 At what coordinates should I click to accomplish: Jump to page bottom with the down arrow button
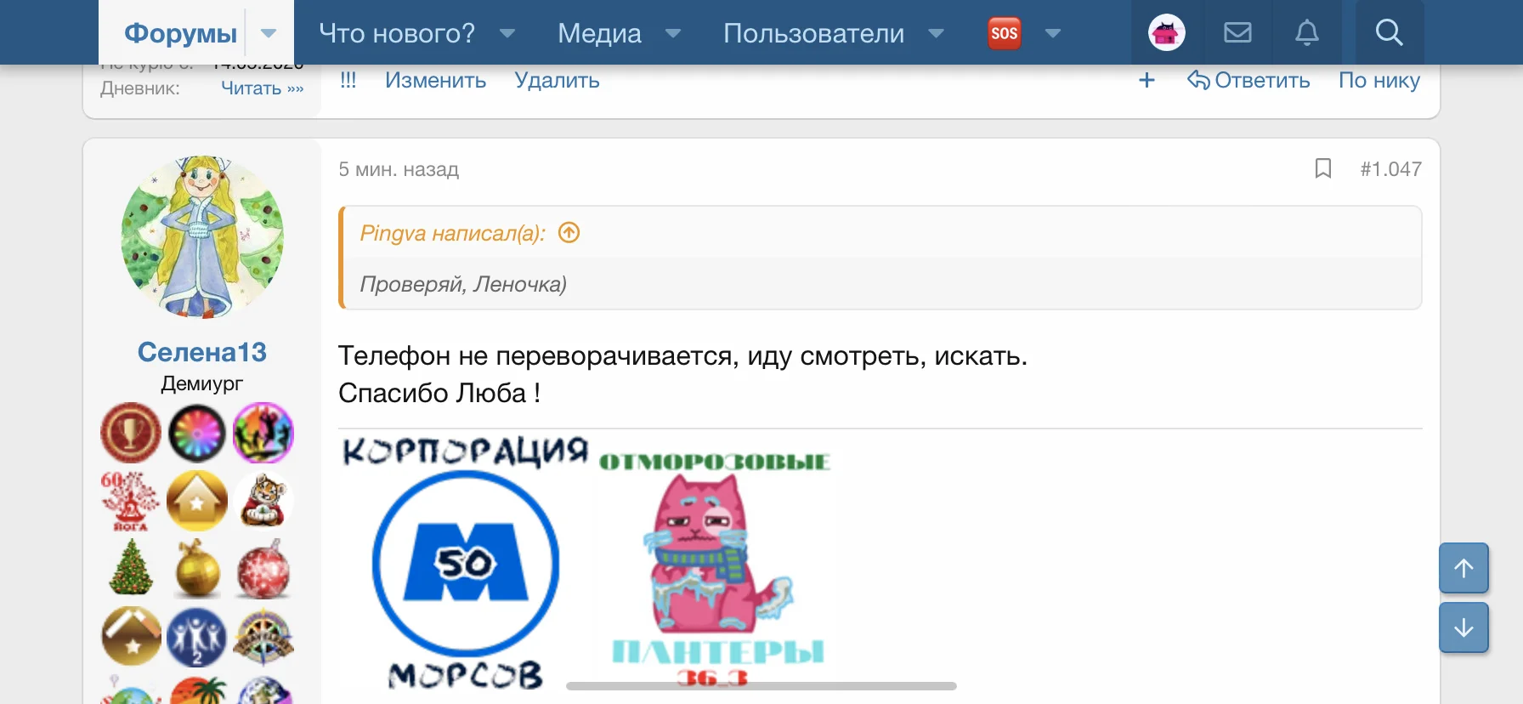[x=1464, y=627]
